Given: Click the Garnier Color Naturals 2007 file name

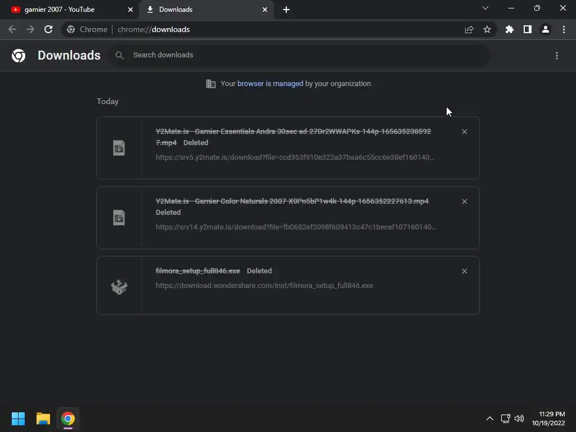Looking at the screenshot, I should tap(292, 201).
